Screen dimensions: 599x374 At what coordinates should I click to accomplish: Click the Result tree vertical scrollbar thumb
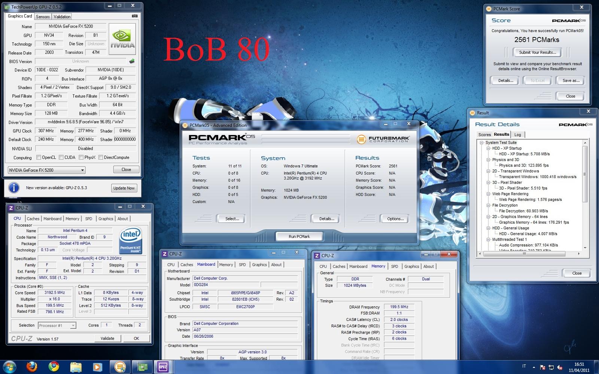(585, 174)
